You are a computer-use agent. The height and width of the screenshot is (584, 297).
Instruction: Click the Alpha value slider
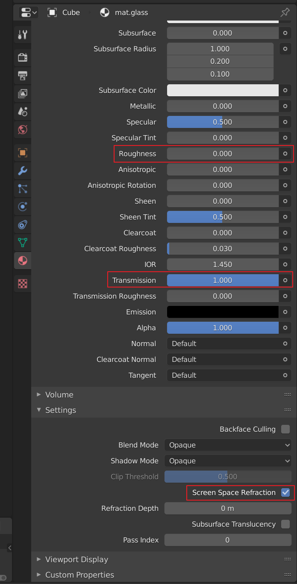click(x=223, y=328)
